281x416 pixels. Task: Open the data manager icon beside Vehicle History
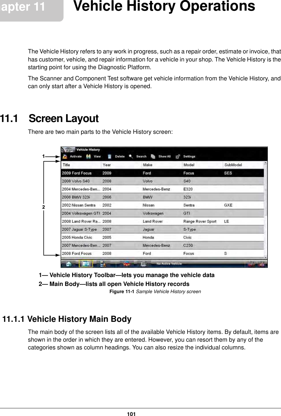click(x=102, y=264)
